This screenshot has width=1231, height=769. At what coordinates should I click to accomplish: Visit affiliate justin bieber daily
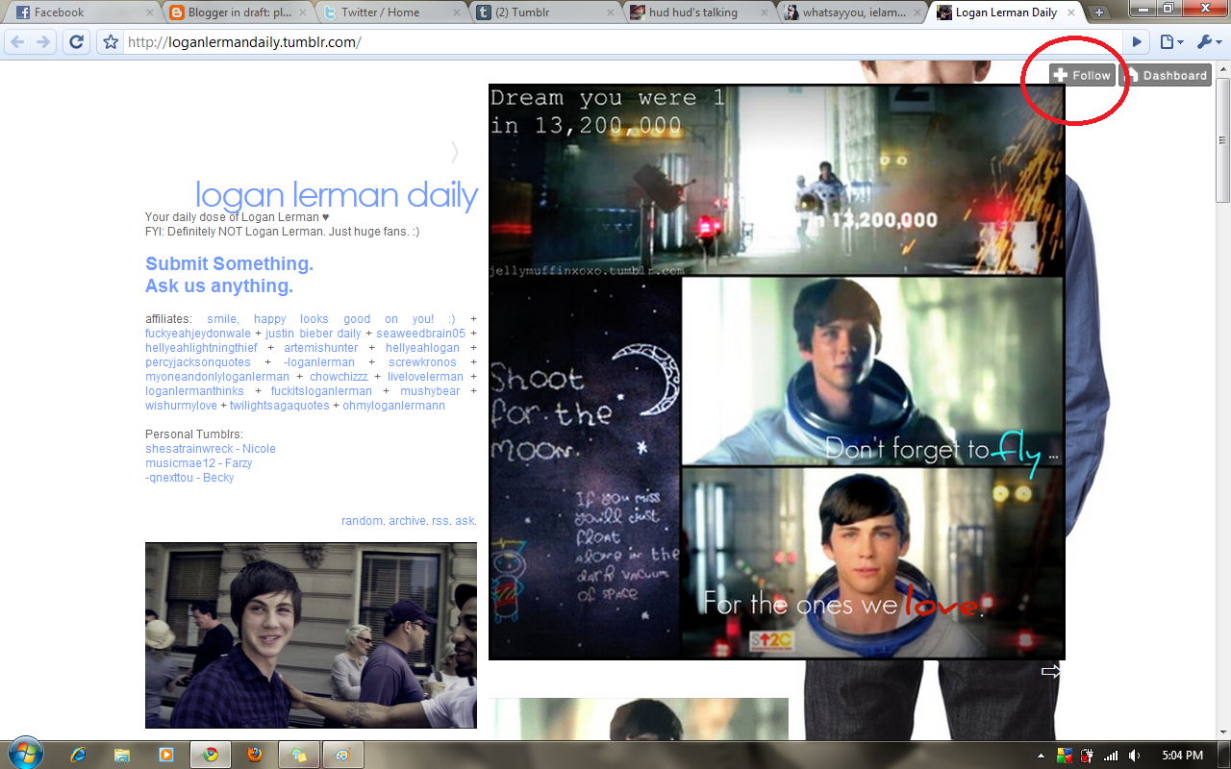tap(314, 334)
